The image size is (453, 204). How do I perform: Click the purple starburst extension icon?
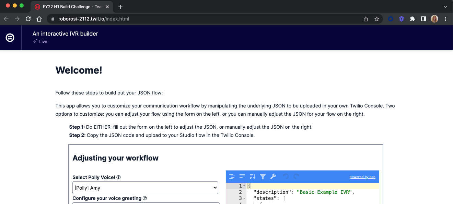(402, 19)
